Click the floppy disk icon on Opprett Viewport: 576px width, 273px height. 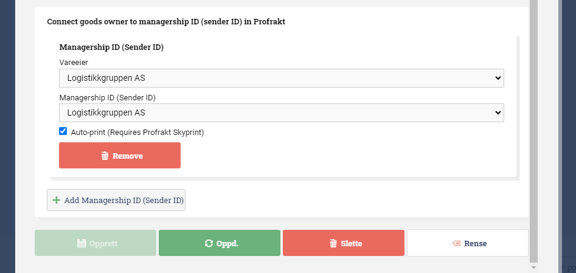point(82,243)
